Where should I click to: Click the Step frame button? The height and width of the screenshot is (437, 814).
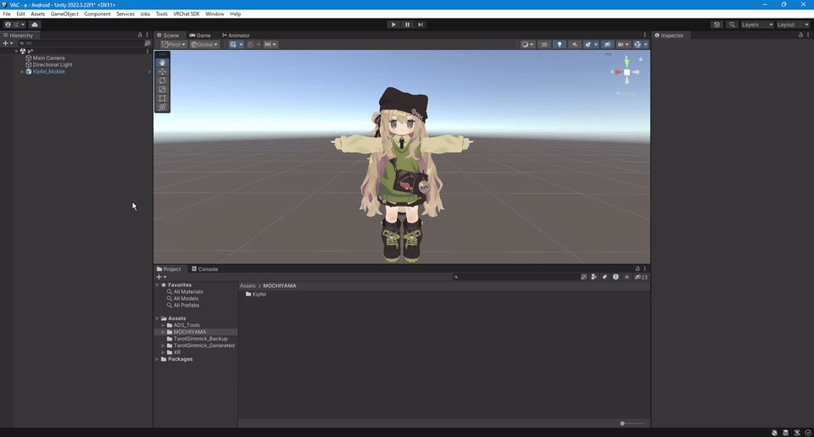pos(421,25)
